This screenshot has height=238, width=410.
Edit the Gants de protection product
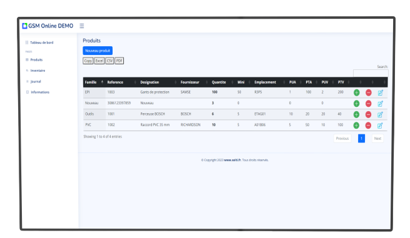pos(381,92)
